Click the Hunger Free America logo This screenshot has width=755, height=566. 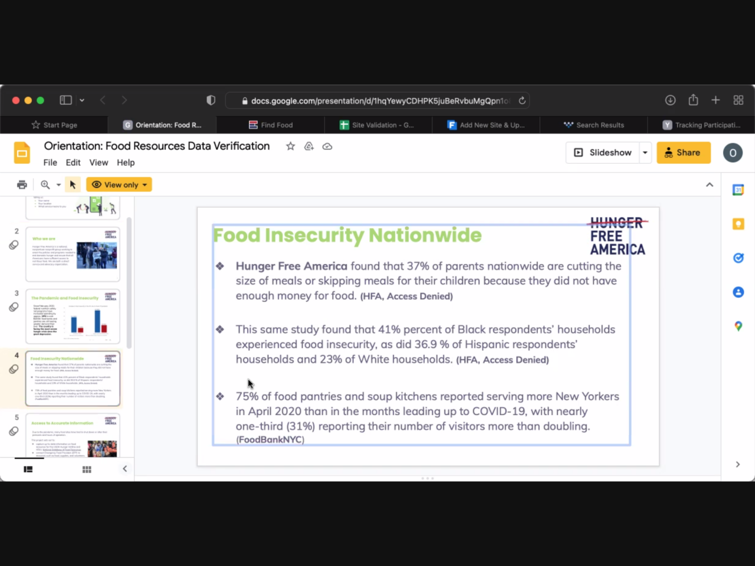tap(618, 236)
